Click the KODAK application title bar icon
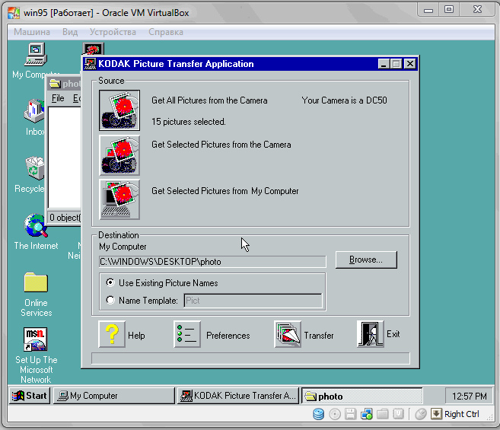500x430 pixels. pos(91,64)
